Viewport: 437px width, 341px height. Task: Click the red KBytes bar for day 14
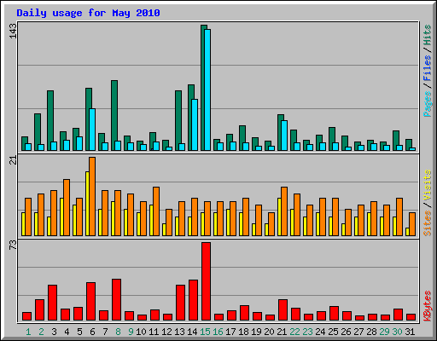[x=193, y=300]
